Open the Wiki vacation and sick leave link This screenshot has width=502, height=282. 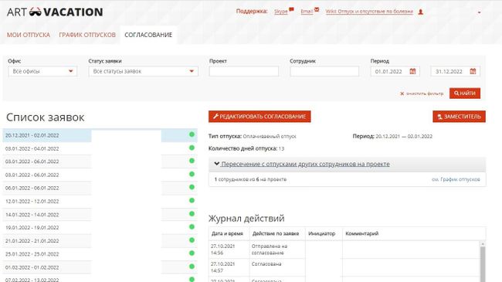coord(369,12)
